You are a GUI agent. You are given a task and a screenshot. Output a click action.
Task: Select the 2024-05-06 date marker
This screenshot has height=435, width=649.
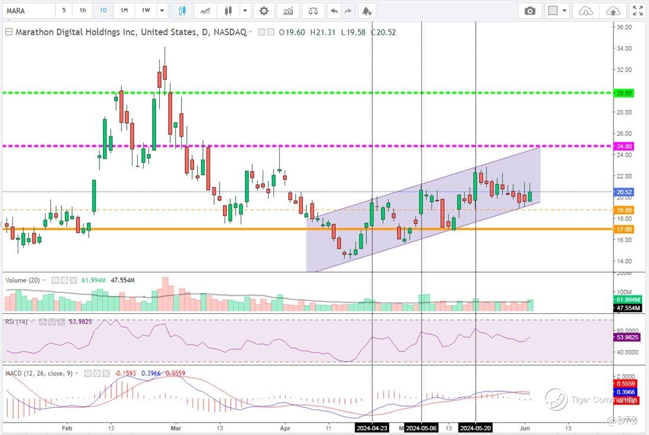(421, 428)
